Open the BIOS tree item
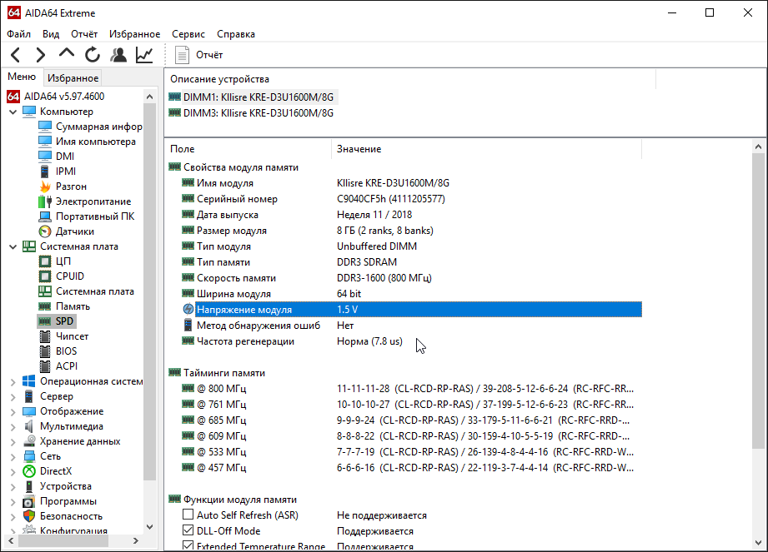The image size is (768, 552). (x=66, y=351)
